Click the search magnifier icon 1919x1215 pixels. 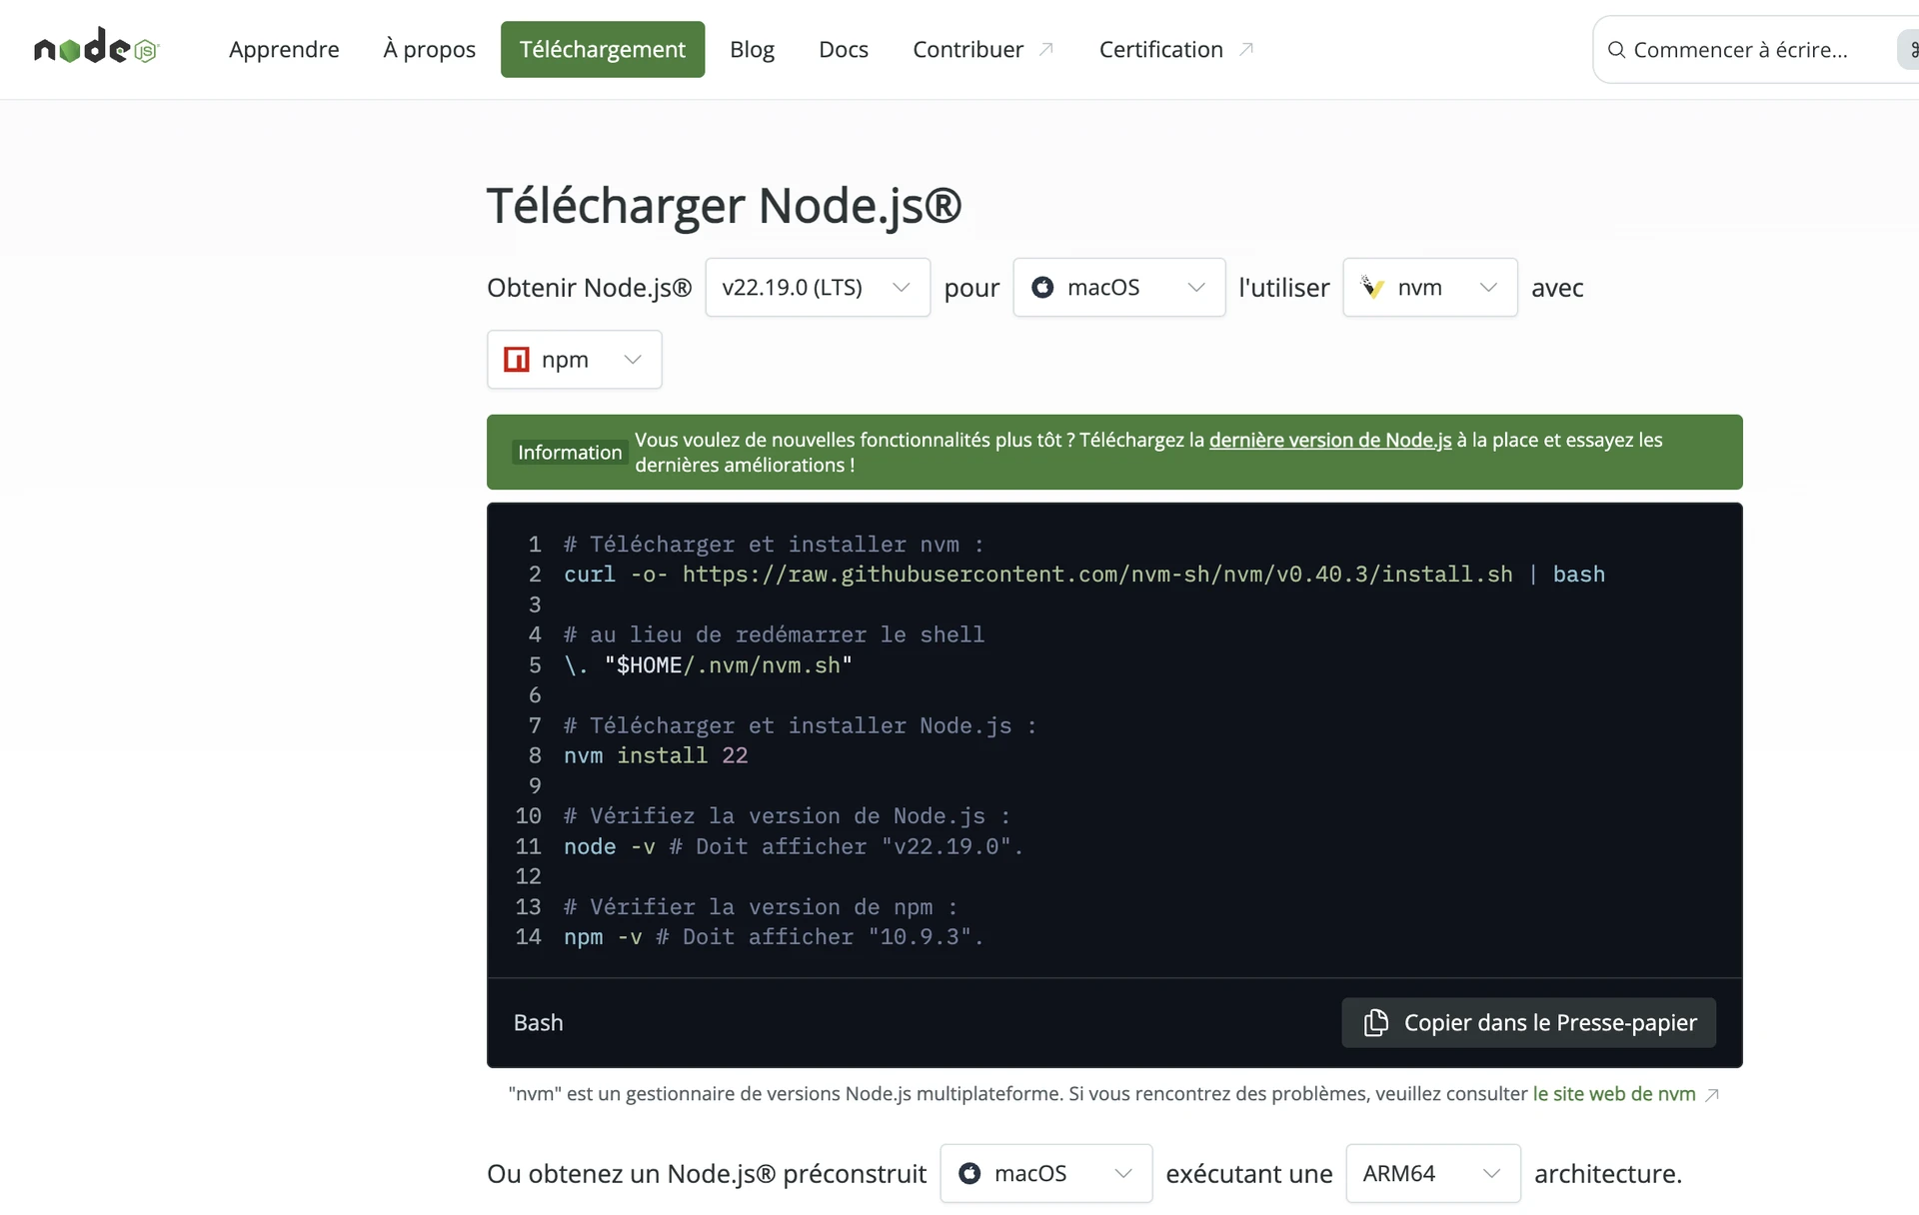click(1615, 50)
